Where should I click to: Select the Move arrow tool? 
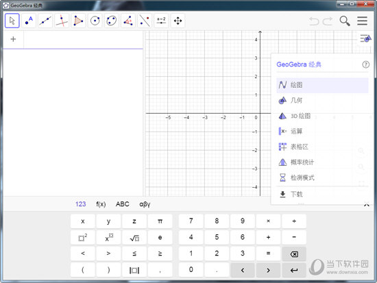pyautogui.click(x=12, y=21)
